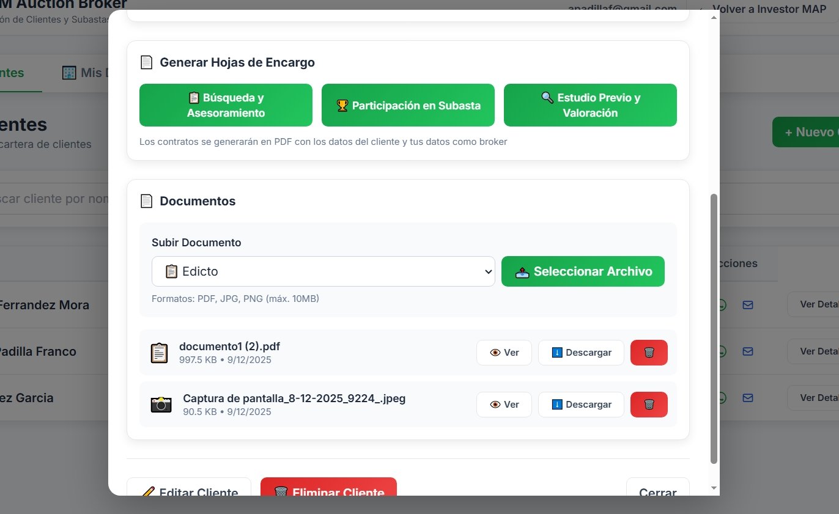Download documento1 (2).pdf with Descargar
Viewport: 839px width, 514px height.
(x=581, y=353)
